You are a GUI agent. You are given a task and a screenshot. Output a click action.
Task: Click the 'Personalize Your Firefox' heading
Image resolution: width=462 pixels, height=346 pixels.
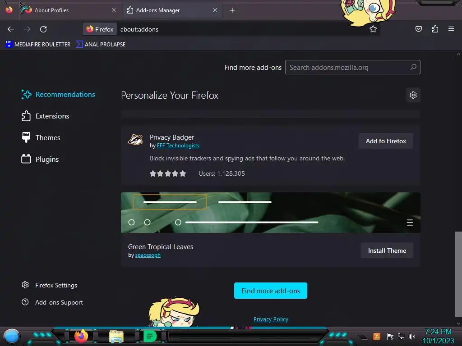tap(170, 96)
